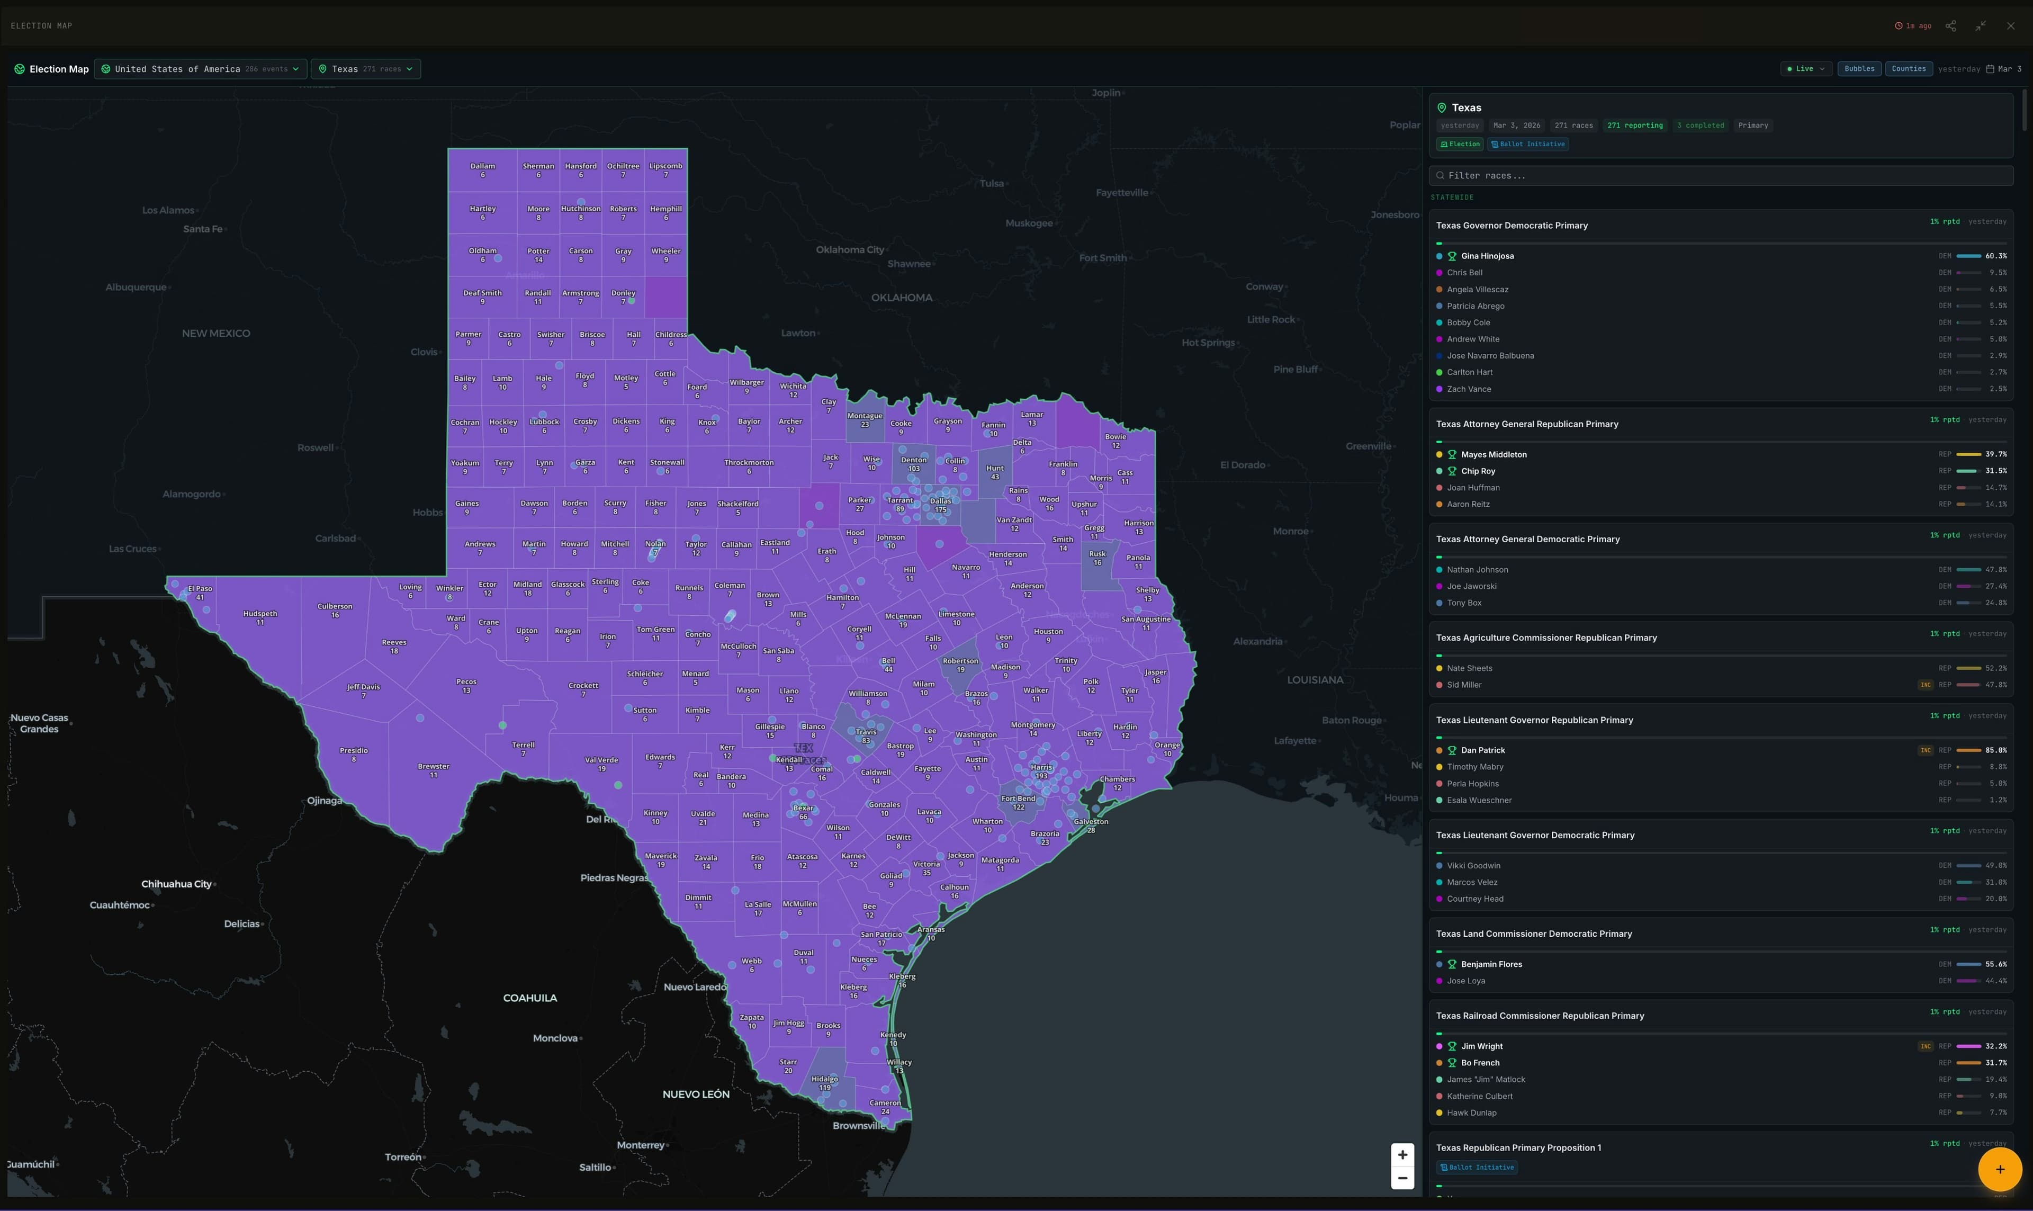This screenshot has width=2033, height=1211.
Task: Toggle the Election race type filter
Action: point(1460,145)
